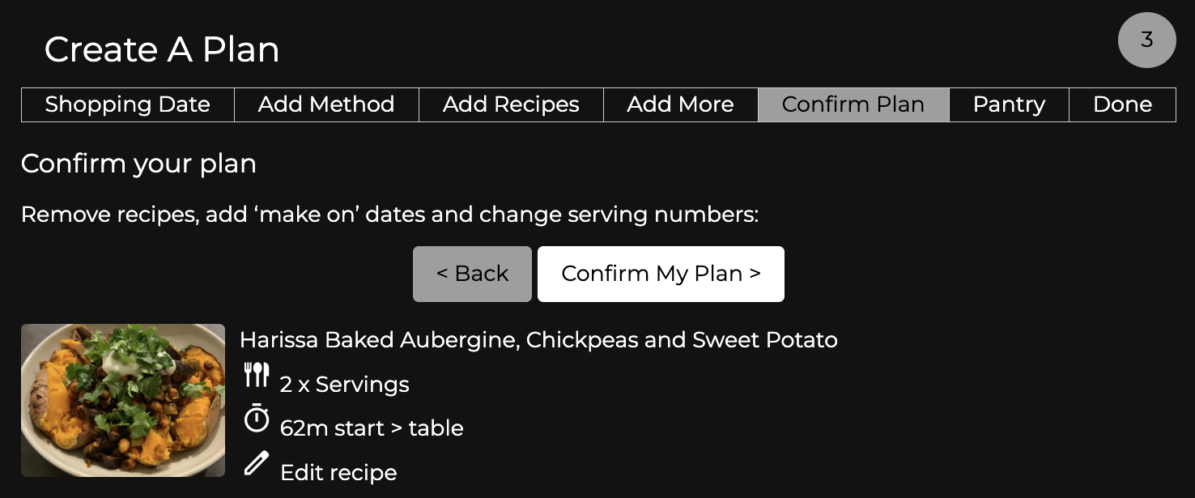Click the Harissa Baked Aubergine recipe title
This screenshot has width=1195, height=498.
click(x=538, y=340)
